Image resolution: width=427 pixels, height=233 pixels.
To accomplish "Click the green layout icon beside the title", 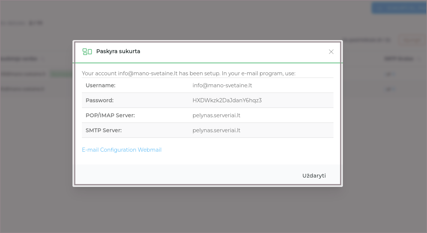I will click(87, 52).
